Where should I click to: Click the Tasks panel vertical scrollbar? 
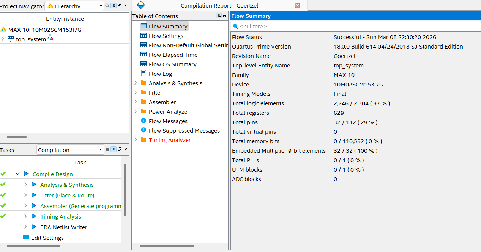pyautogui.click(x=125, y=189)
